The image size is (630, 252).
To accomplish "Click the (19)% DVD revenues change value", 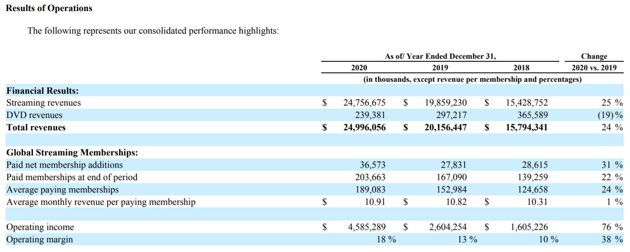I will click(x=611, y=115).
